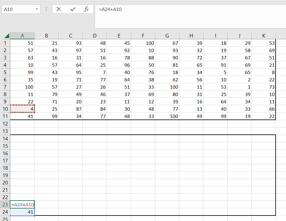
Task: Select row 12 header
Action: coord(5,124)
